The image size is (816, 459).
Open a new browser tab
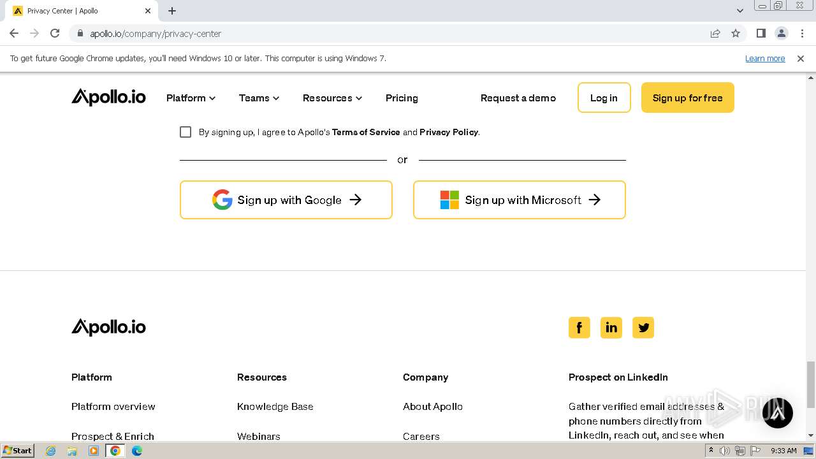[x=172, y=11]
